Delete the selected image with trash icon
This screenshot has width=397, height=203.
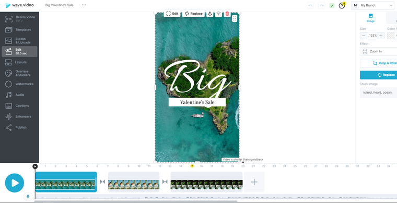[x=227, y=14]
